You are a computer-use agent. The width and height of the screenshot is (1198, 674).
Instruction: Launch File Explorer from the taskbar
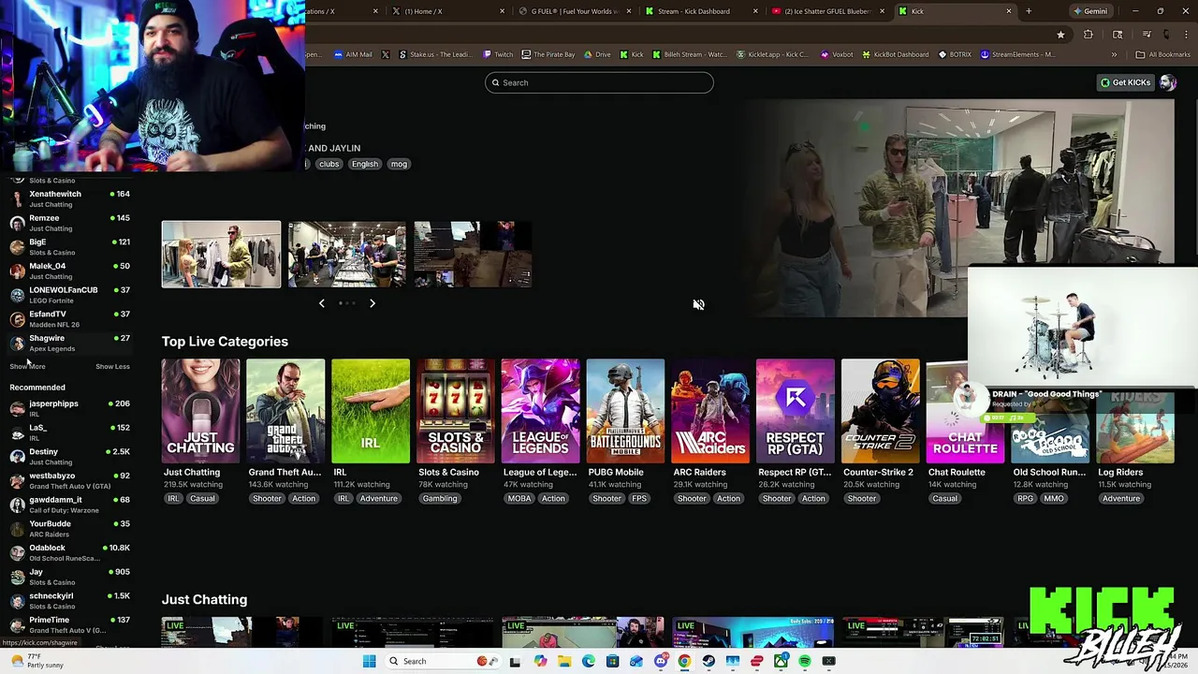tap(564, 661)
